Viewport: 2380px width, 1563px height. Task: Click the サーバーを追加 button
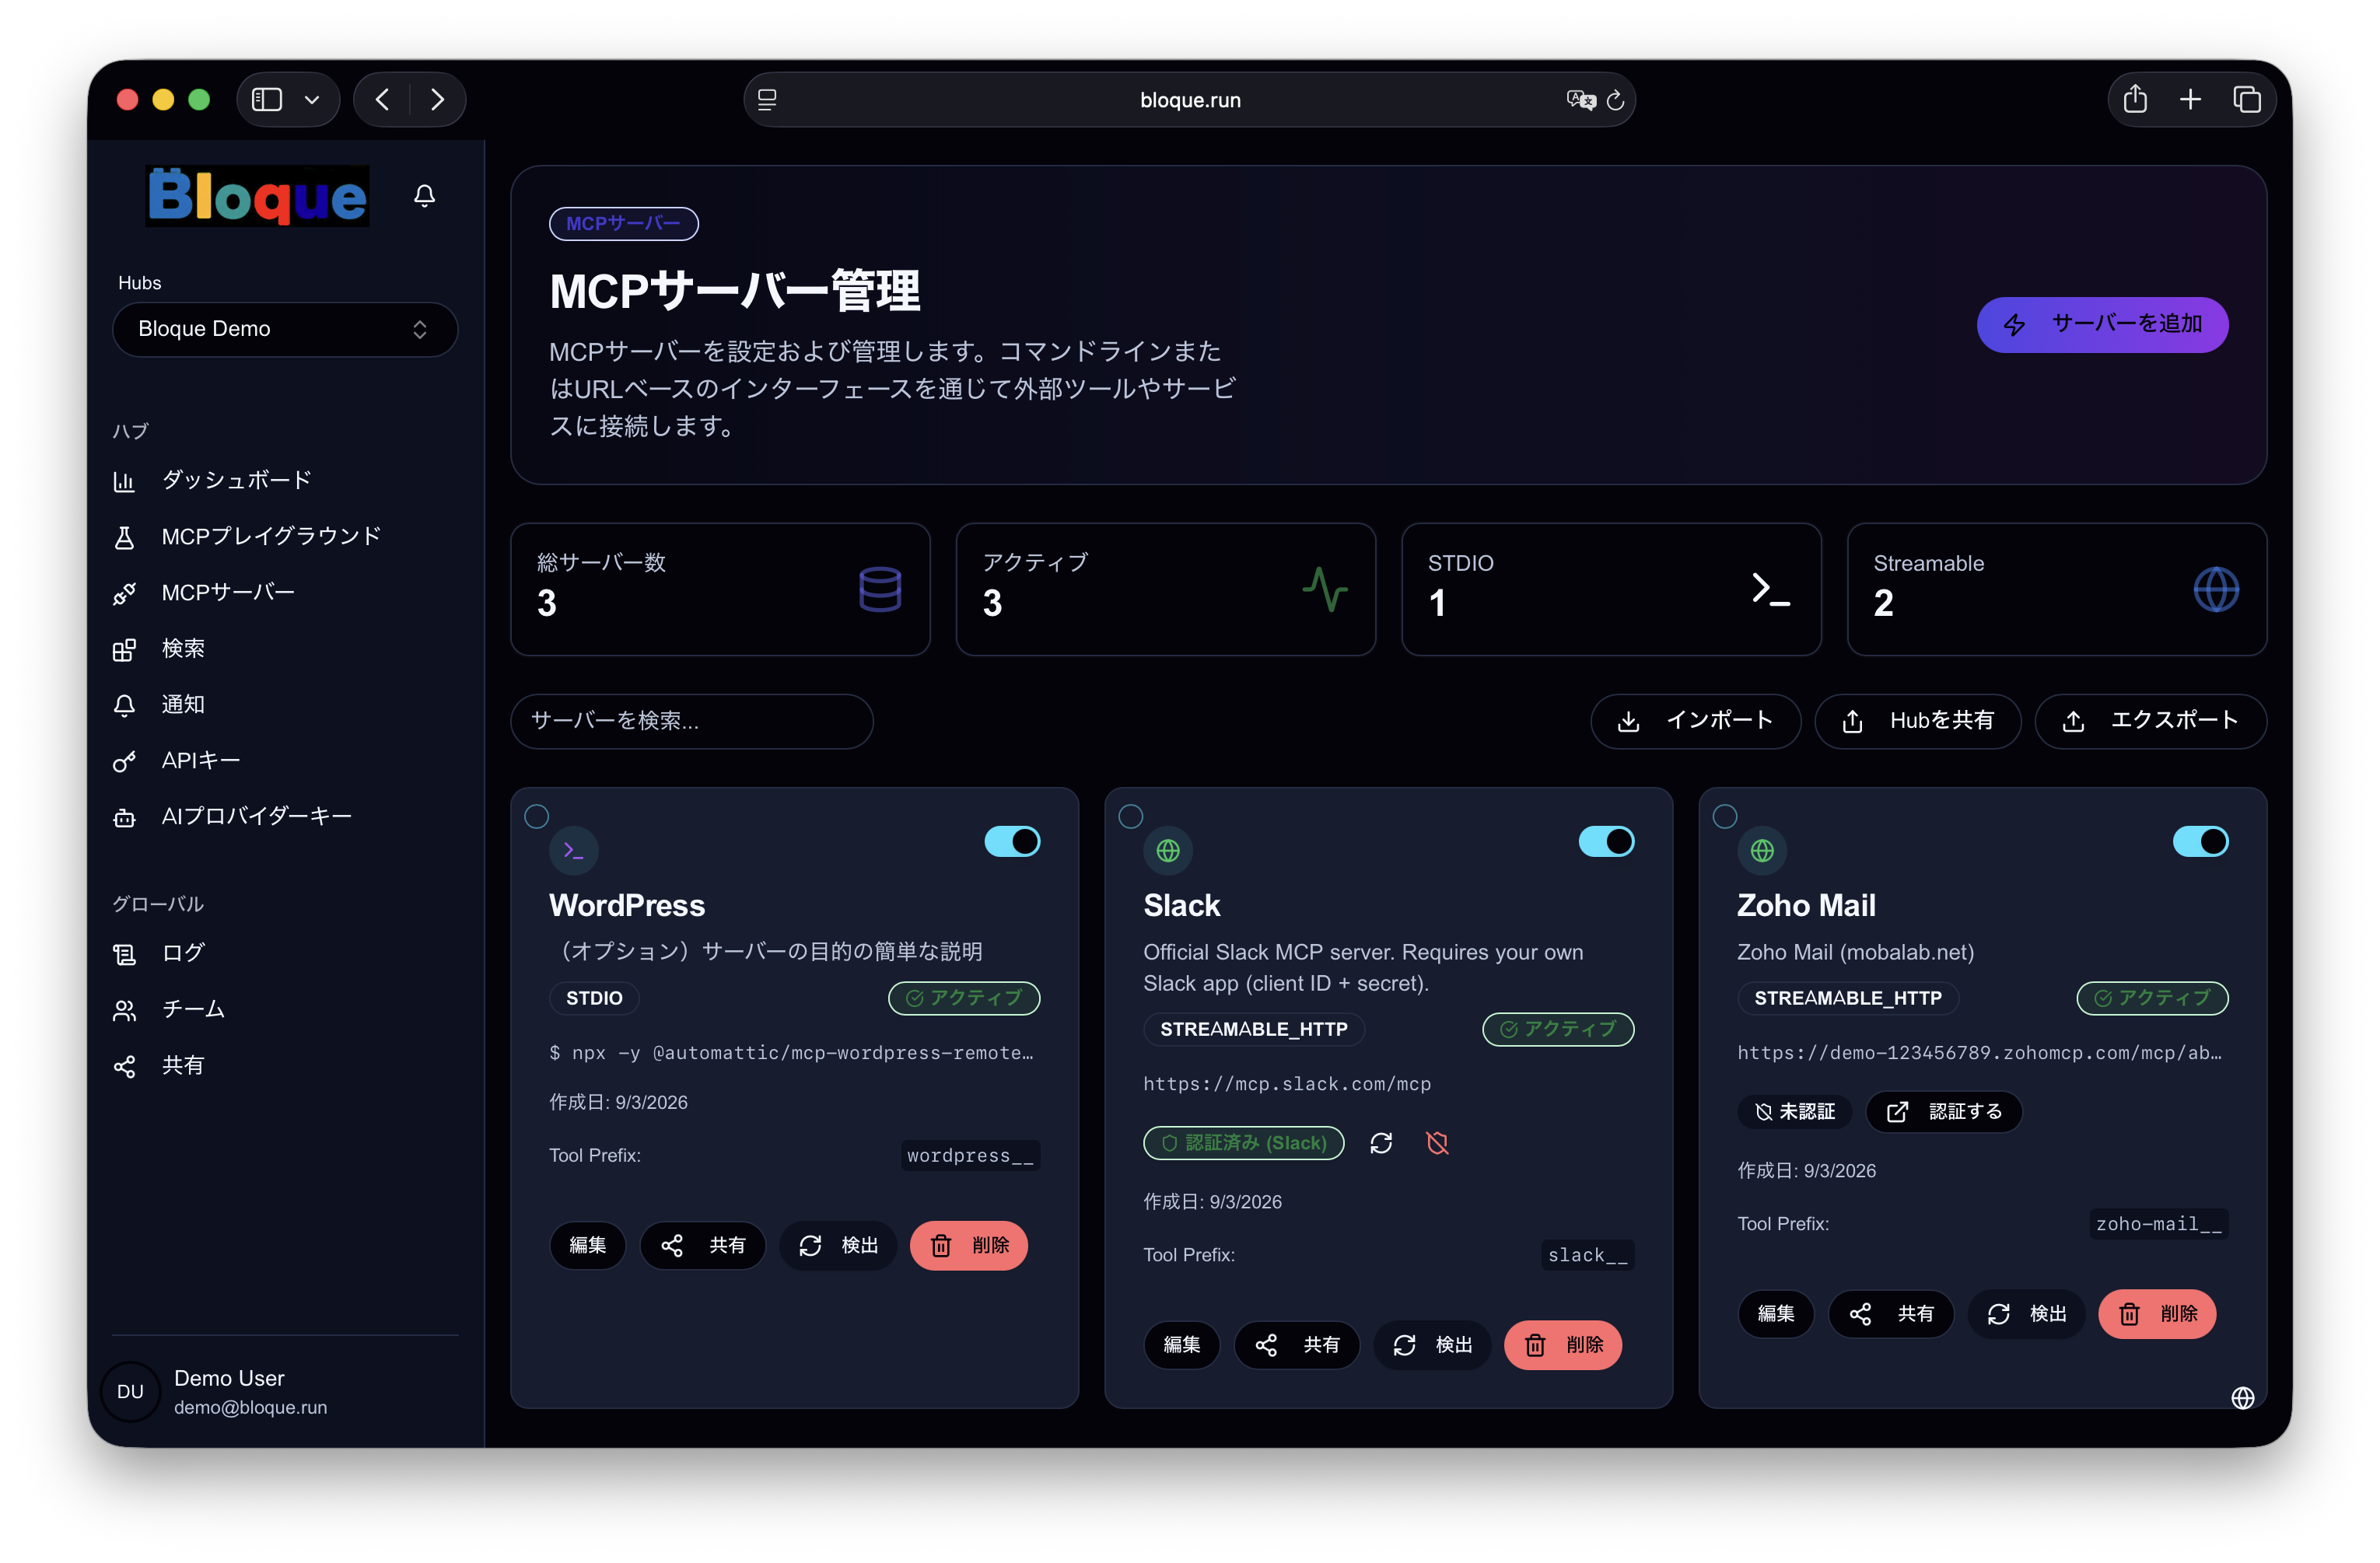point(2101,324)
